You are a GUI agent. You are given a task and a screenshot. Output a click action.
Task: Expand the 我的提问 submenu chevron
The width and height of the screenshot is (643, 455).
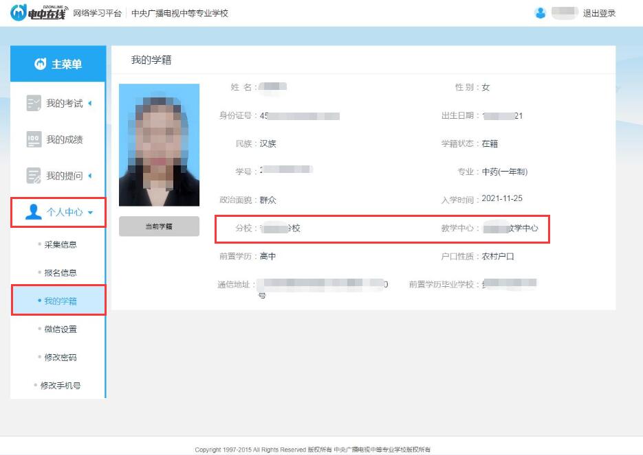click(91, 176)
